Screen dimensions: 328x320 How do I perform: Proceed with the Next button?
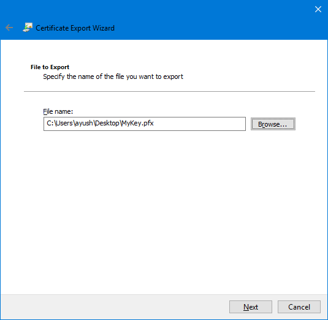tap(251, 307)
